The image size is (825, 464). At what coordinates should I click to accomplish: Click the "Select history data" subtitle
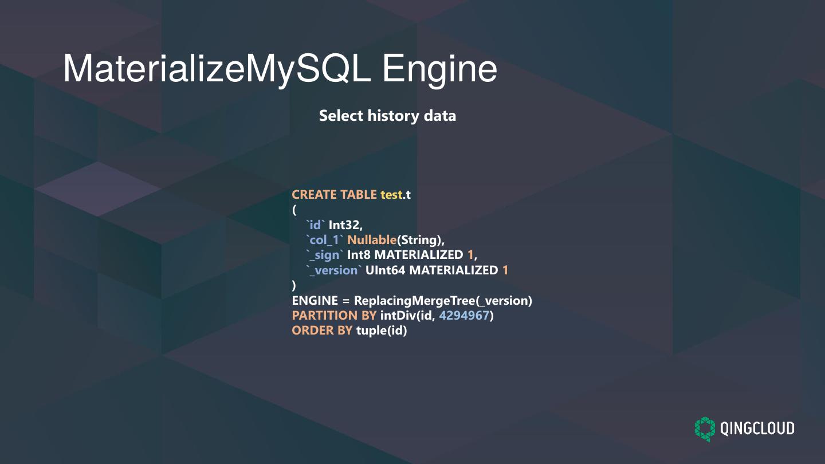coord(387,116)
